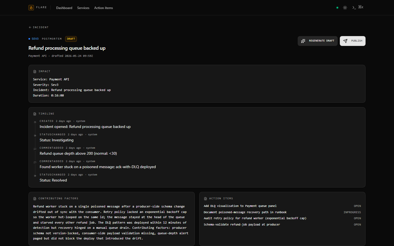This screenshot has height=246, width=394.
Task: Click the sparkle icon on Regenerate Draft
Action: pyautogui.click(x=303, y=41)
